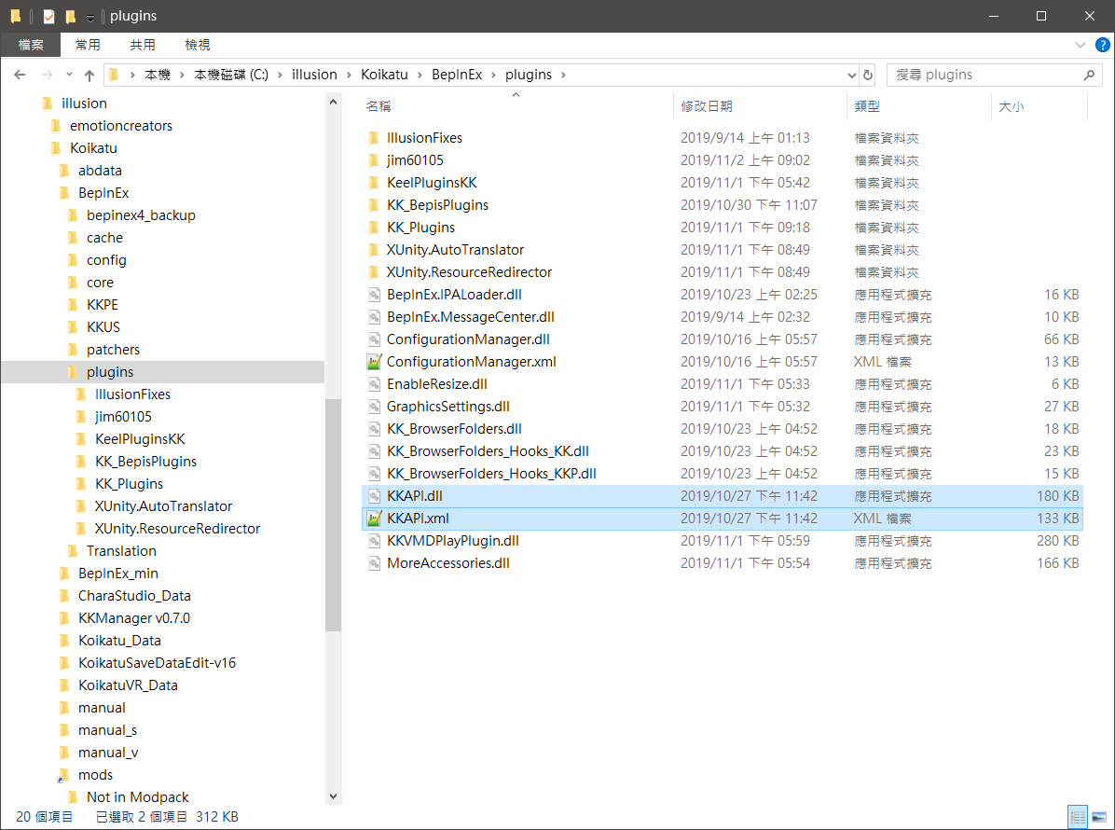Click the XUnity.AutoTranslator folder icon in file list
This screenshot has width=1115, height=830.
374,250
